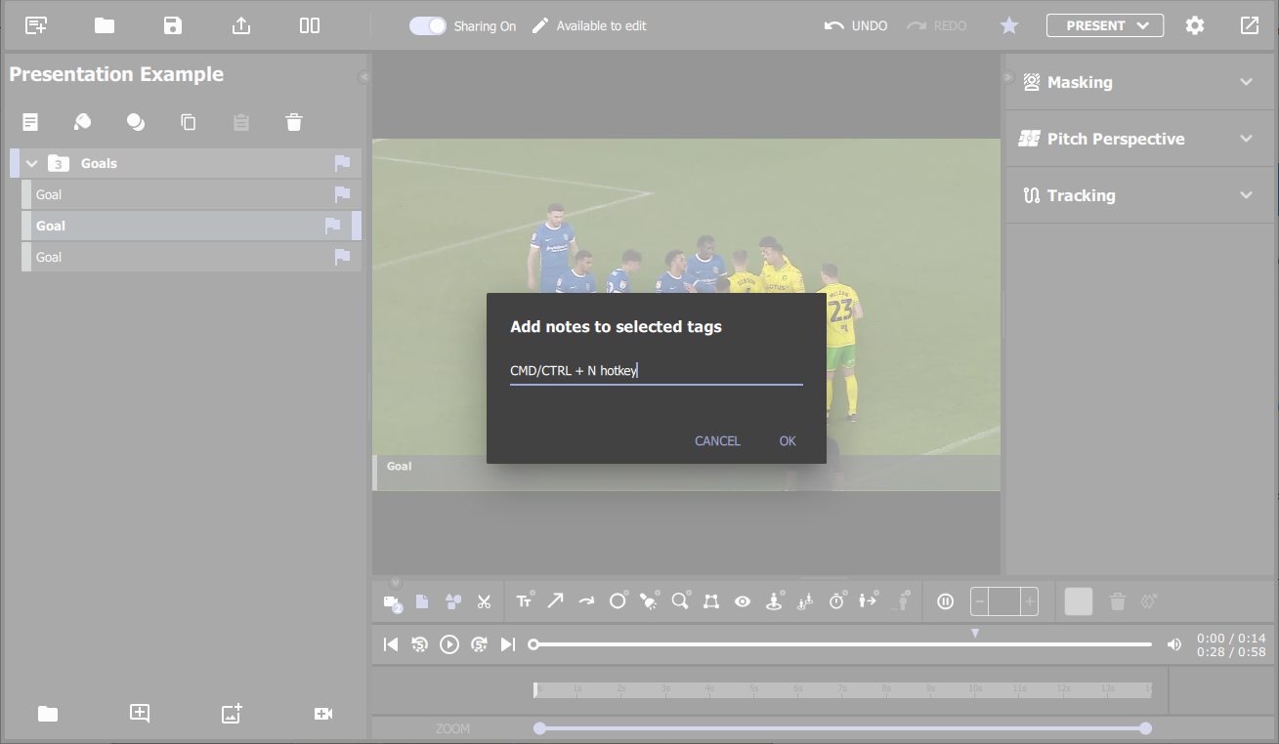Toggle the flag on the first Goal row

[x=342, y=194]
